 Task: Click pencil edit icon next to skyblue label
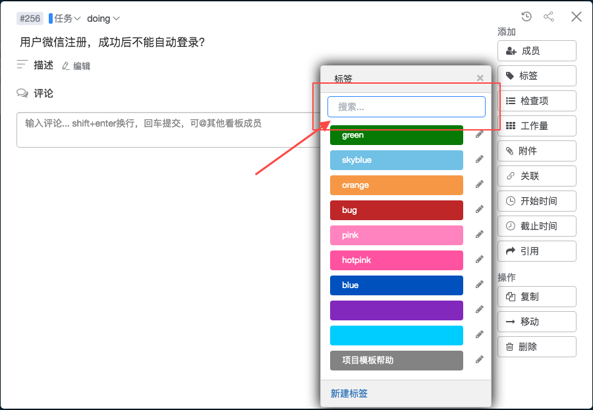click(480, 160)
